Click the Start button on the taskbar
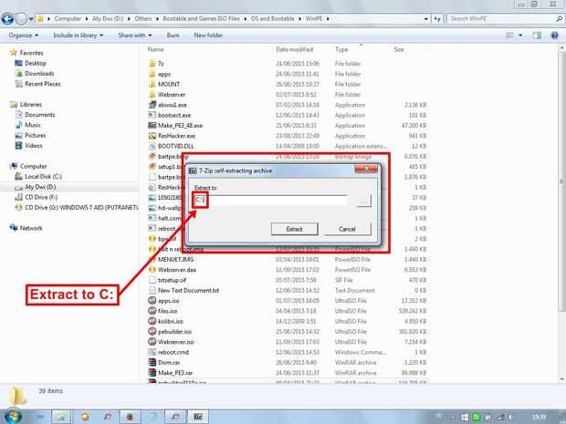The image size is (566, 424). pyautogui.click(x=13, y=417)
